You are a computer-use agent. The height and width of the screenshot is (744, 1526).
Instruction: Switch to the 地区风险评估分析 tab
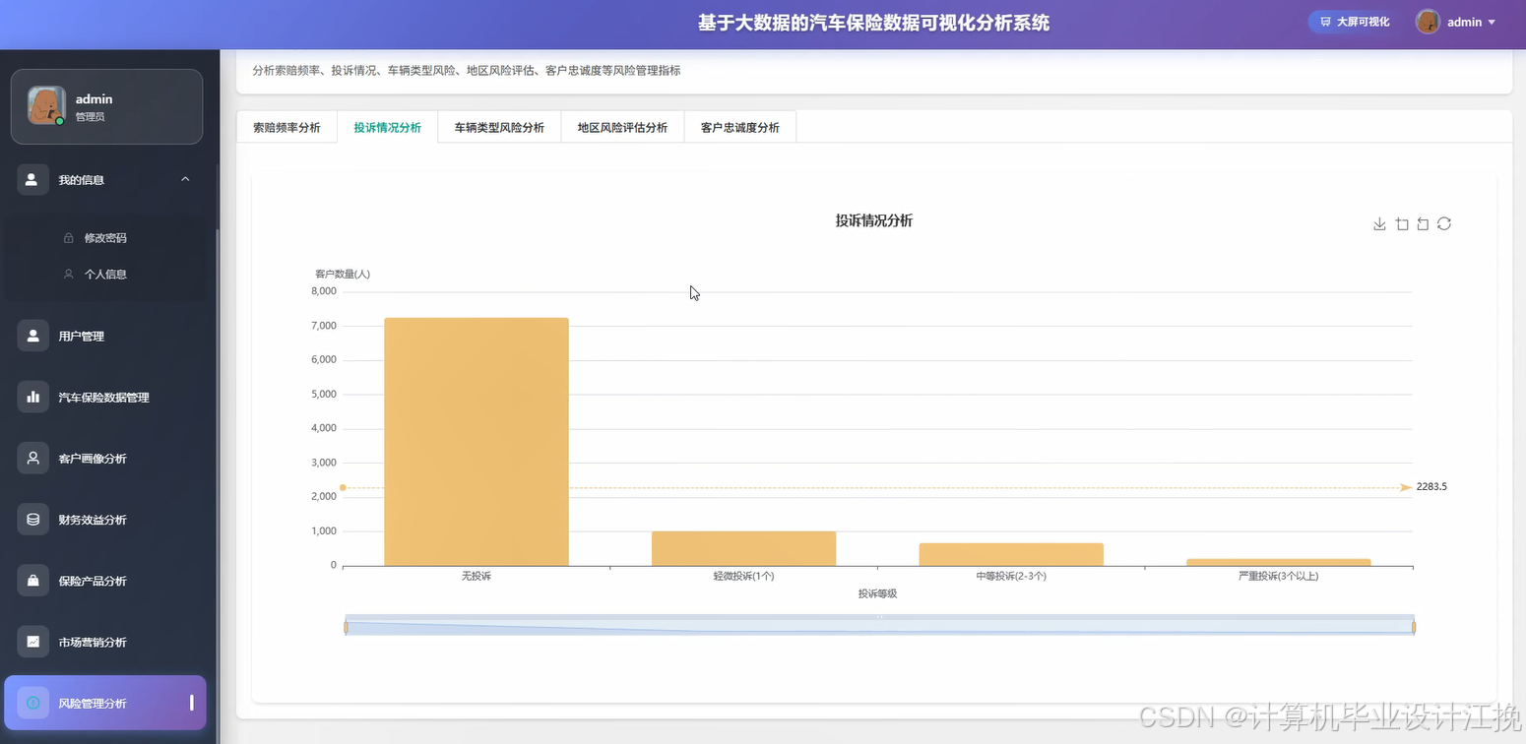(x=622, y=127)
